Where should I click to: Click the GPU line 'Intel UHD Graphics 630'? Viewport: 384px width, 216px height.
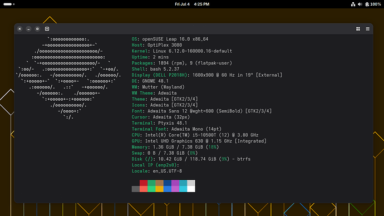(x=174, y=141)
